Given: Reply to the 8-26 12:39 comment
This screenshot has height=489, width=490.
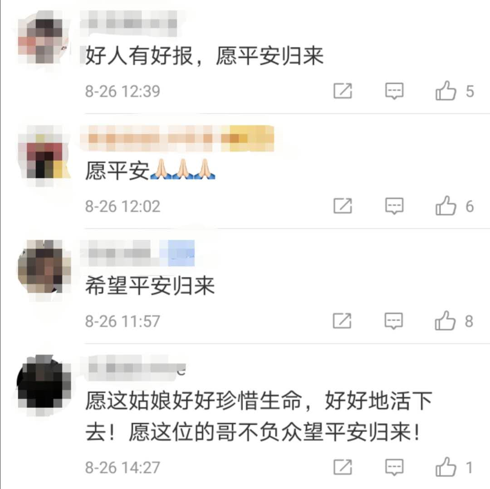Looking at the screenshot, I should pyautogui.click(x=394, y=91).
